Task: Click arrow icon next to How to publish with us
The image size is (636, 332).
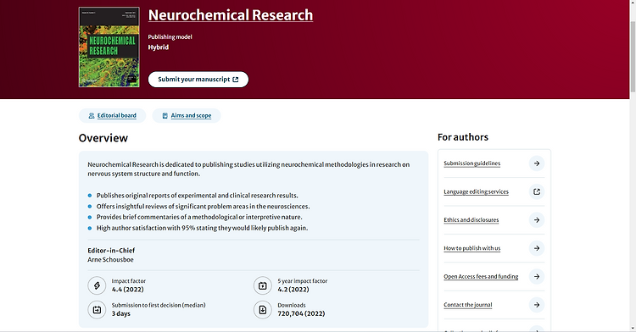Action: 537,249
